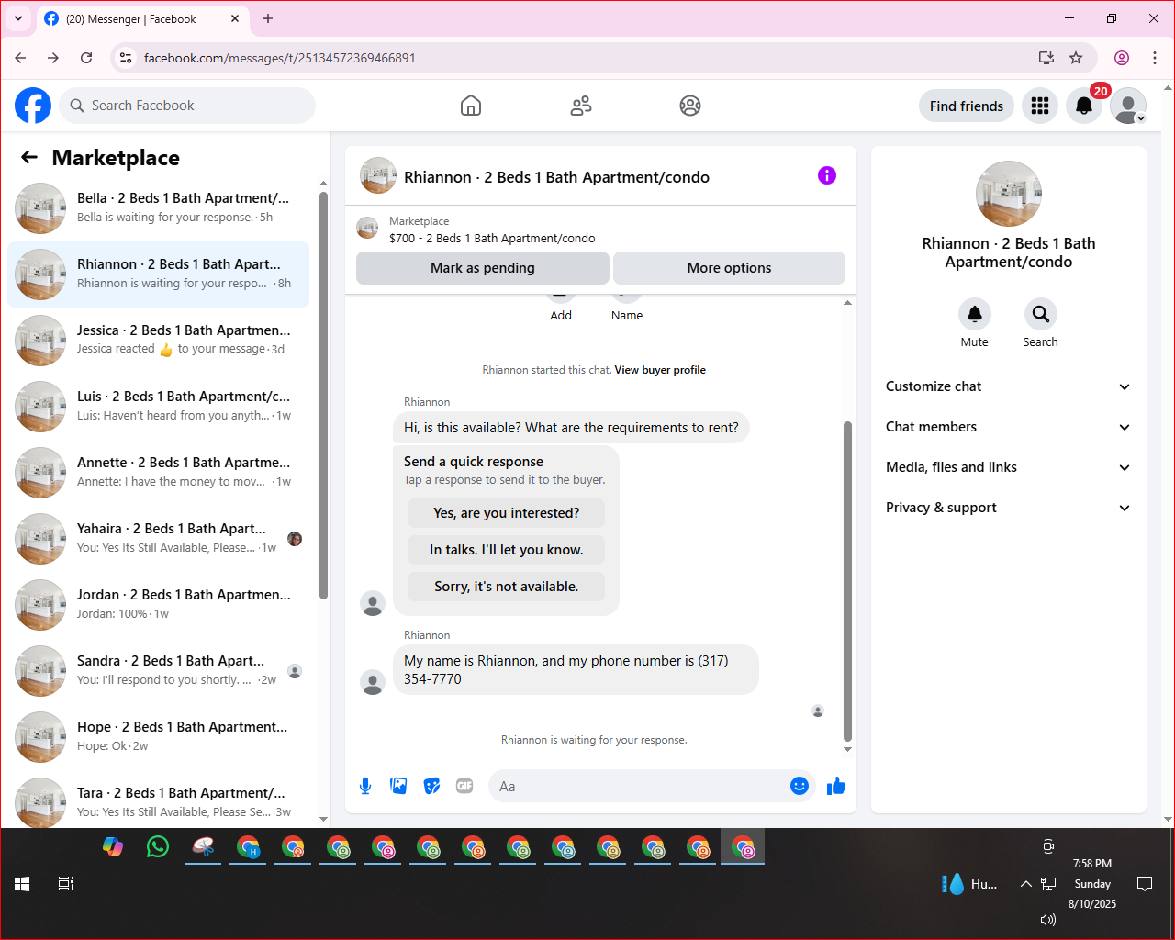Open Jordan's conversation in the list

pos(158,605)
